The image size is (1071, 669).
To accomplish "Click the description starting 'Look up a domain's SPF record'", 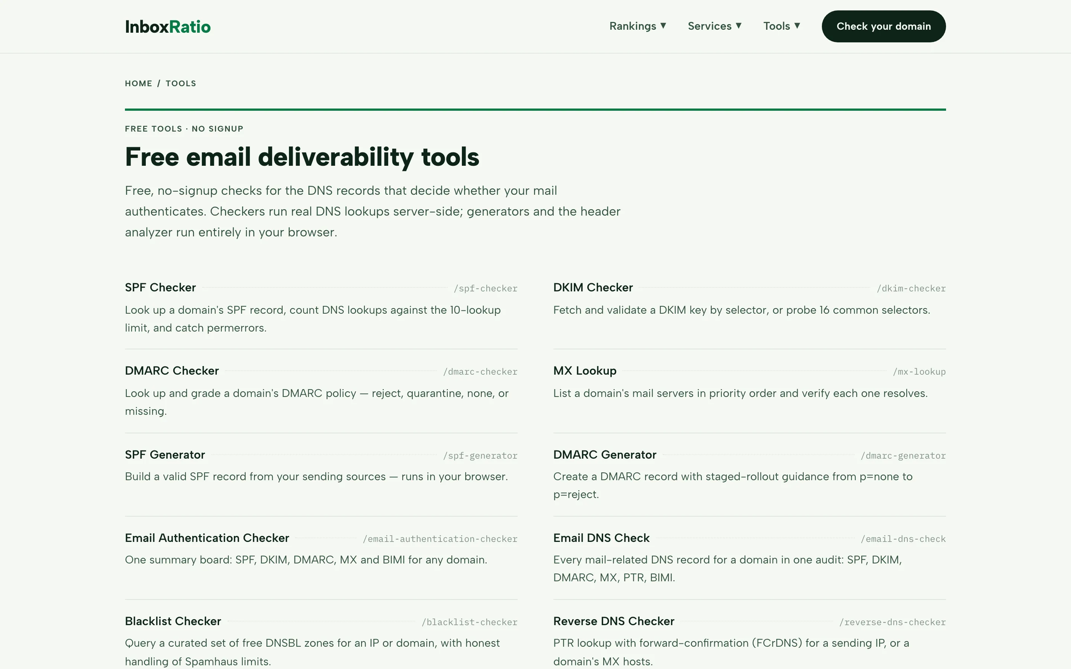I will [313, 319].
